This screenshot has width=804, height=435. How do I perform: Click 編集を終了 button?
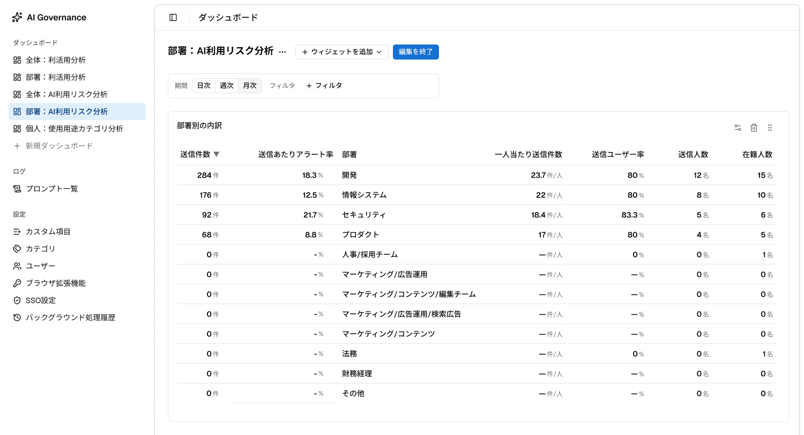click(x=416, y=52)
